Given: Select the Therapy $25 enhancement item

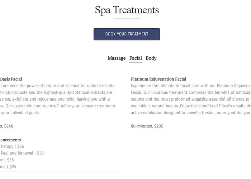Looking at the screenshot, I should click(x=12, y=146).
